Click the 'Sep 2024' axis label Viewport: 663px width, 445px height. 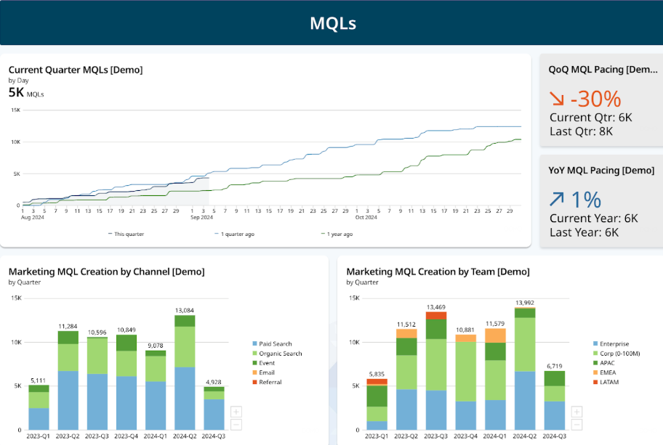(201, 218)
